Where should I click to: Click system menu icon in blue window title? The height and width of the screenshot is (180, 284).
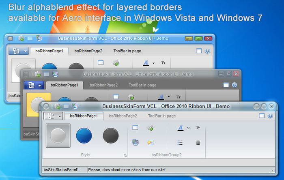click(10, 39)
